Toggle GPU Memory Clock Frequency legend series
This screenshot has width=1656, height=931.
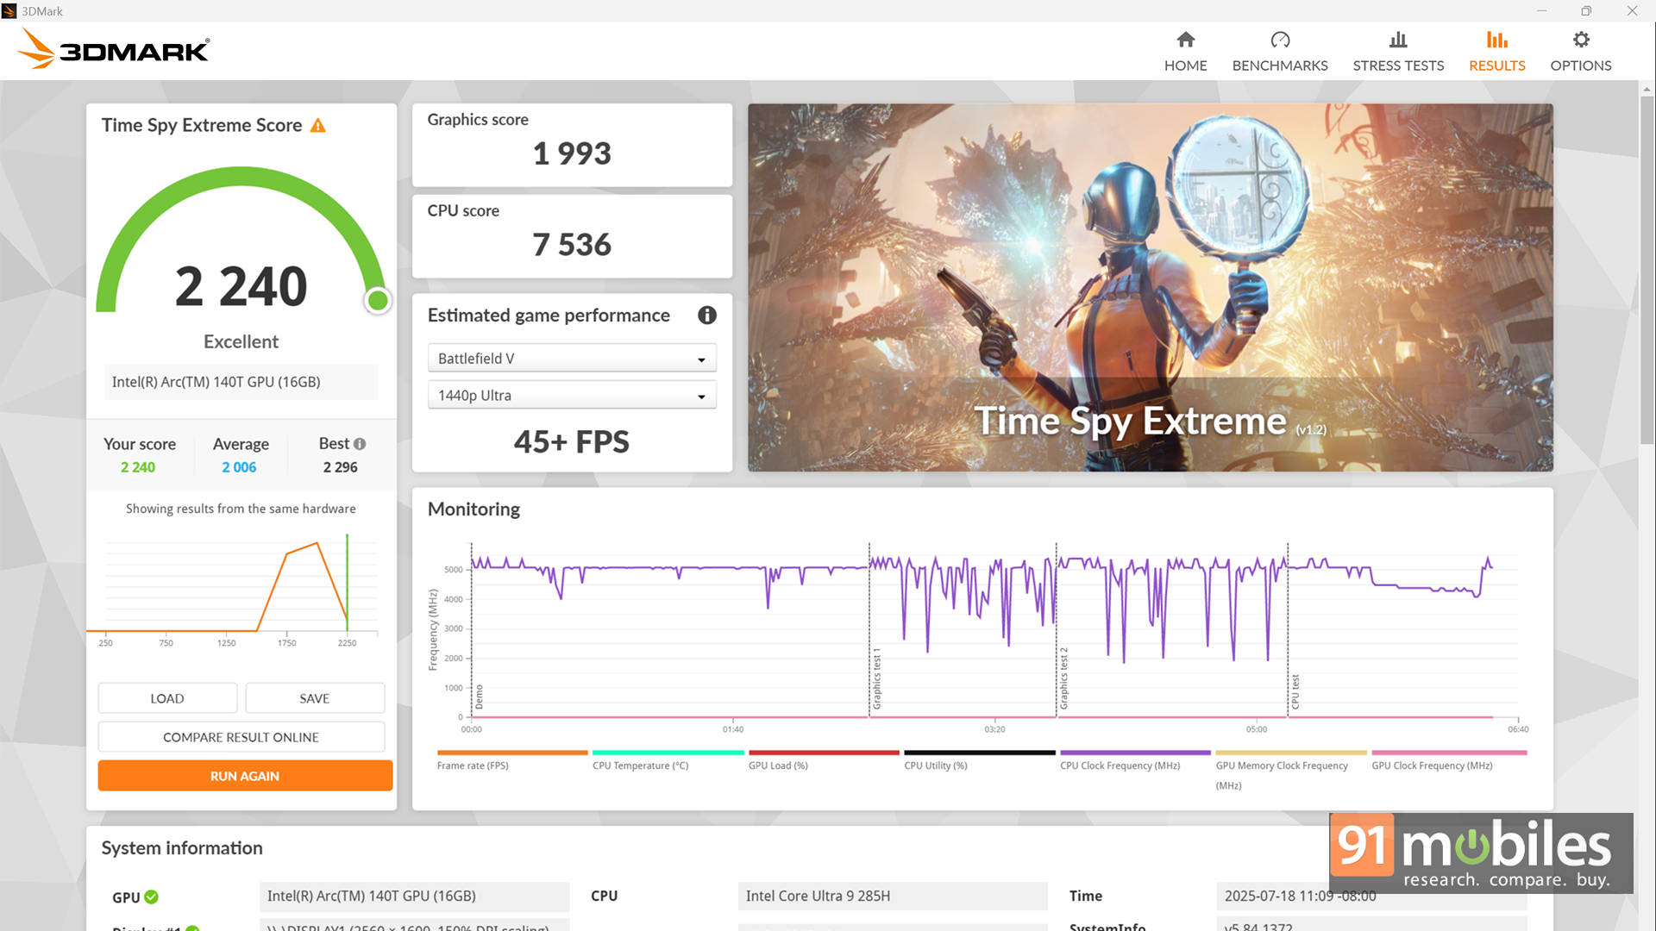pos(1291,771)
